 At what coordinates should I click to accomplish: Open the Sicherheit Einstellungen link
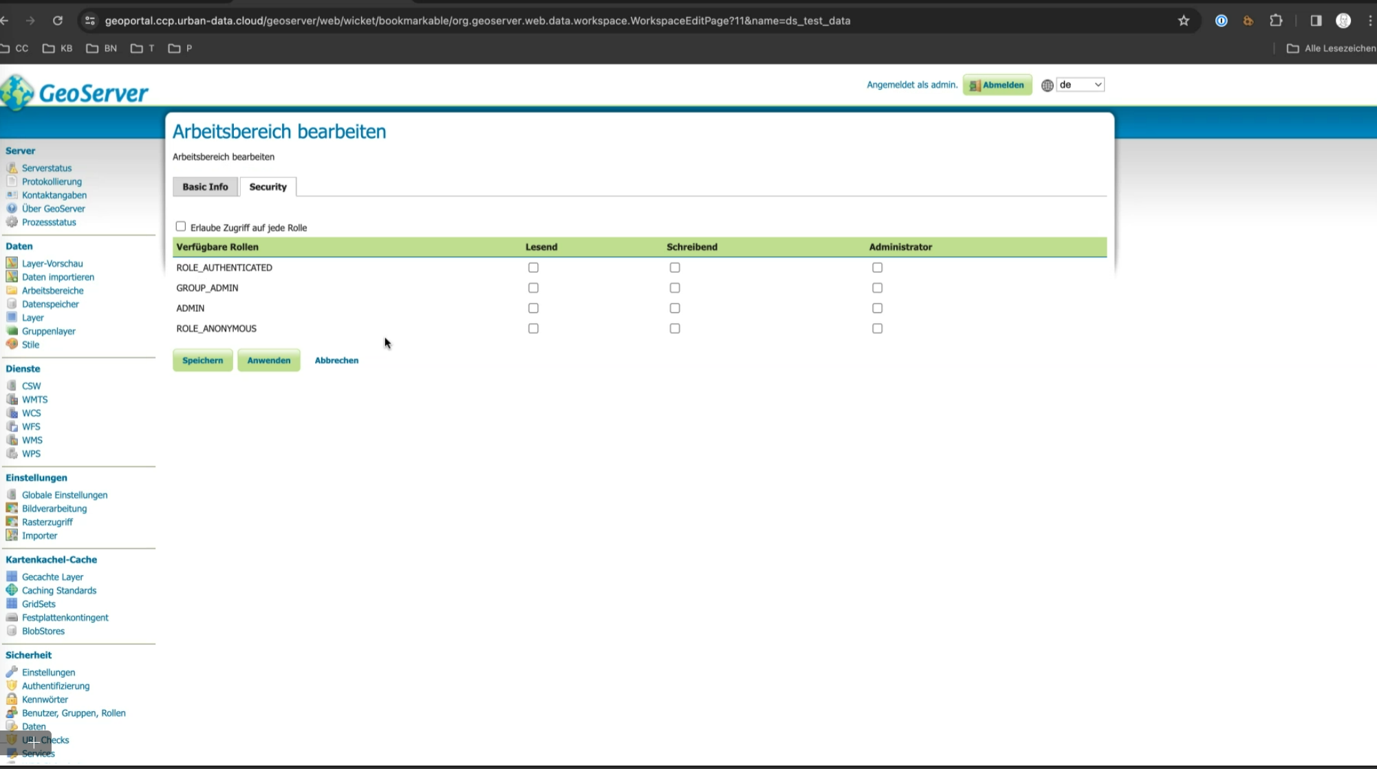[x=49, y=672]
